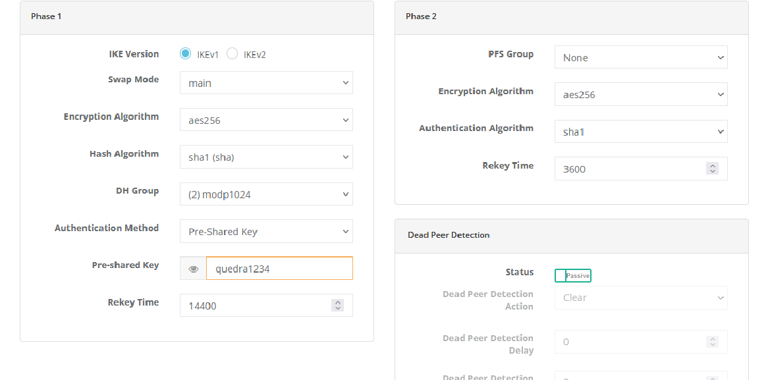Open the PFS Group dropdown
The image size is (770, 380).
(x=641, y=57)
